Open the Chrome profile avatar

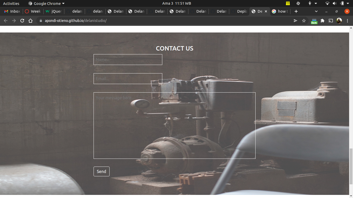coord(339,21)
